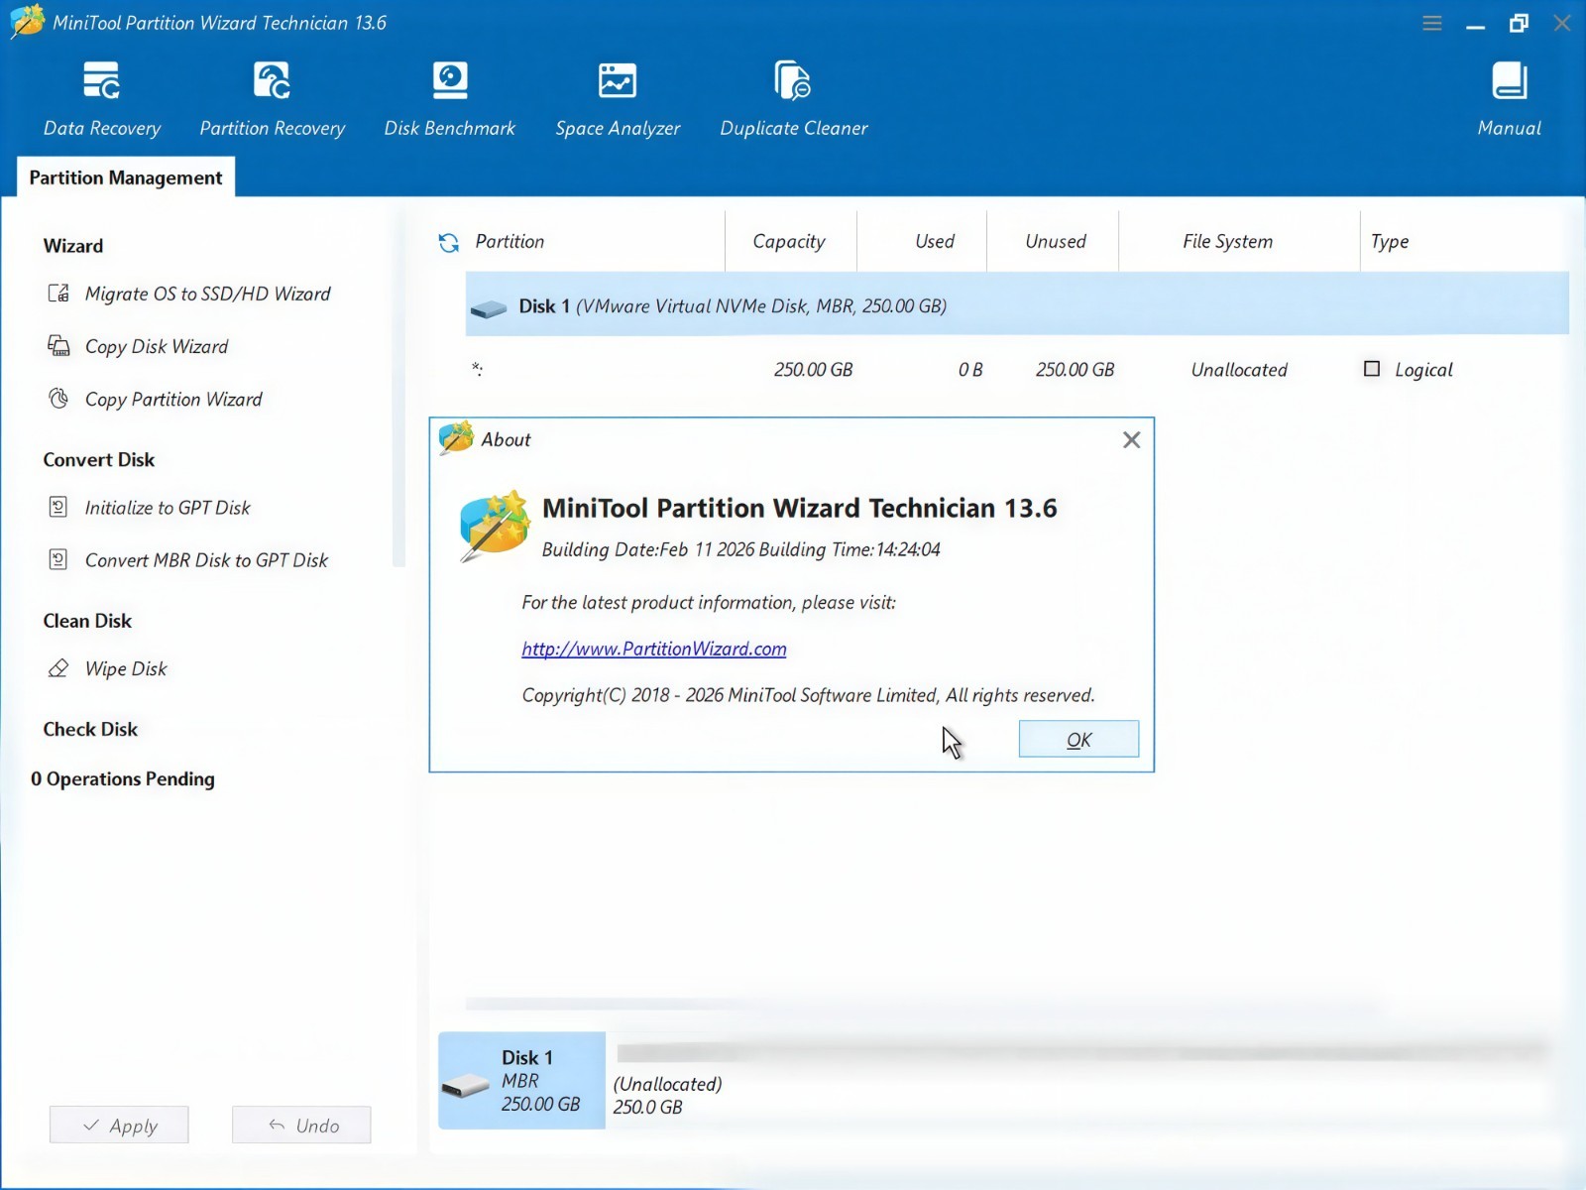Expand the Check Disk section
The height and width of the screenshot is (1190, 1586).
[x=90, y=729]
